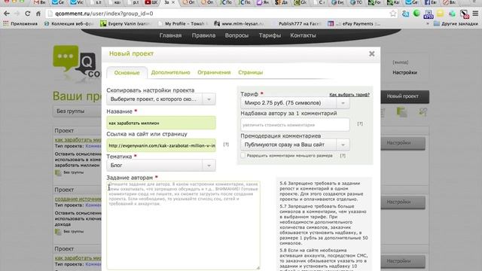Open Вопросы in the site menu

236,35
